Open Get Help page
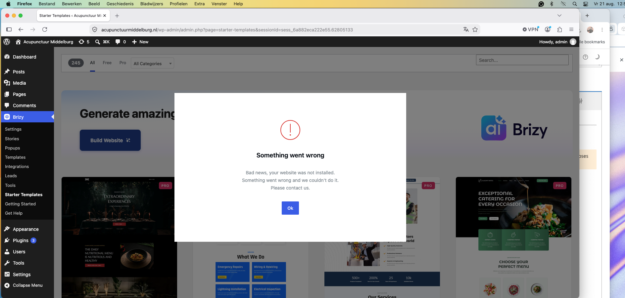Viewport: 625px width, 298px height. coord(14,213)
